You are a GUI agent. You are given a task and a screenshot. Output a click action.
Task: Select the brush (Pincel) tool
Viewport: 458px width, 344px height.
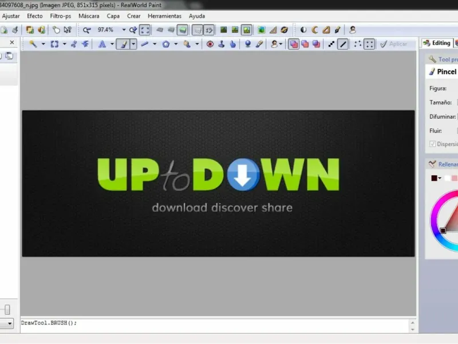click(x=124, y=44)
